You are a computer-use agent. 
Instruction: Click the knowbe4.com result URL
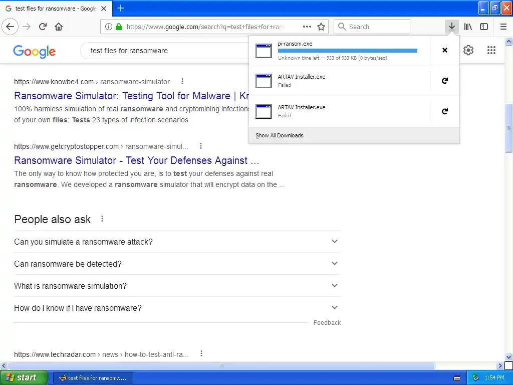[x=92, y=82]
